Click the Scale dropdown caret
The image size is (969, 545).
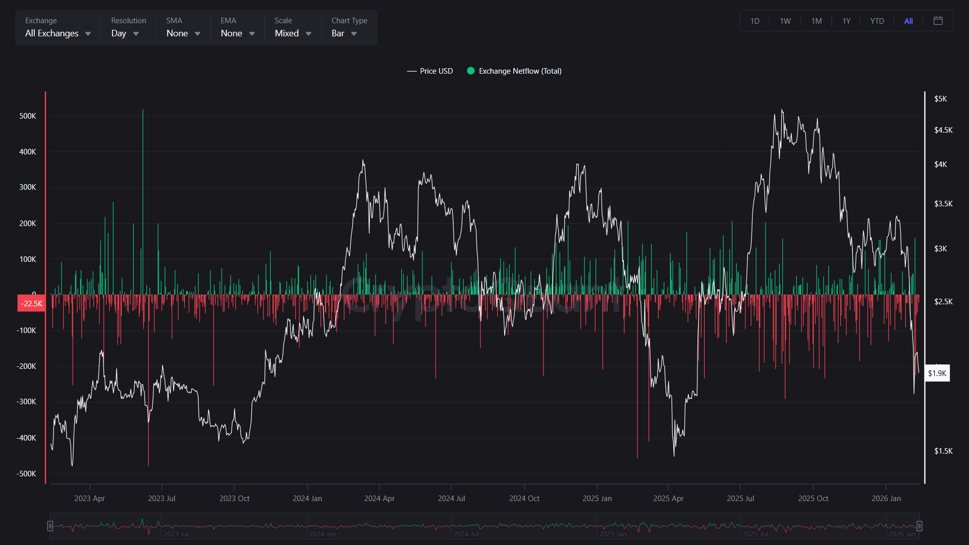308,34
